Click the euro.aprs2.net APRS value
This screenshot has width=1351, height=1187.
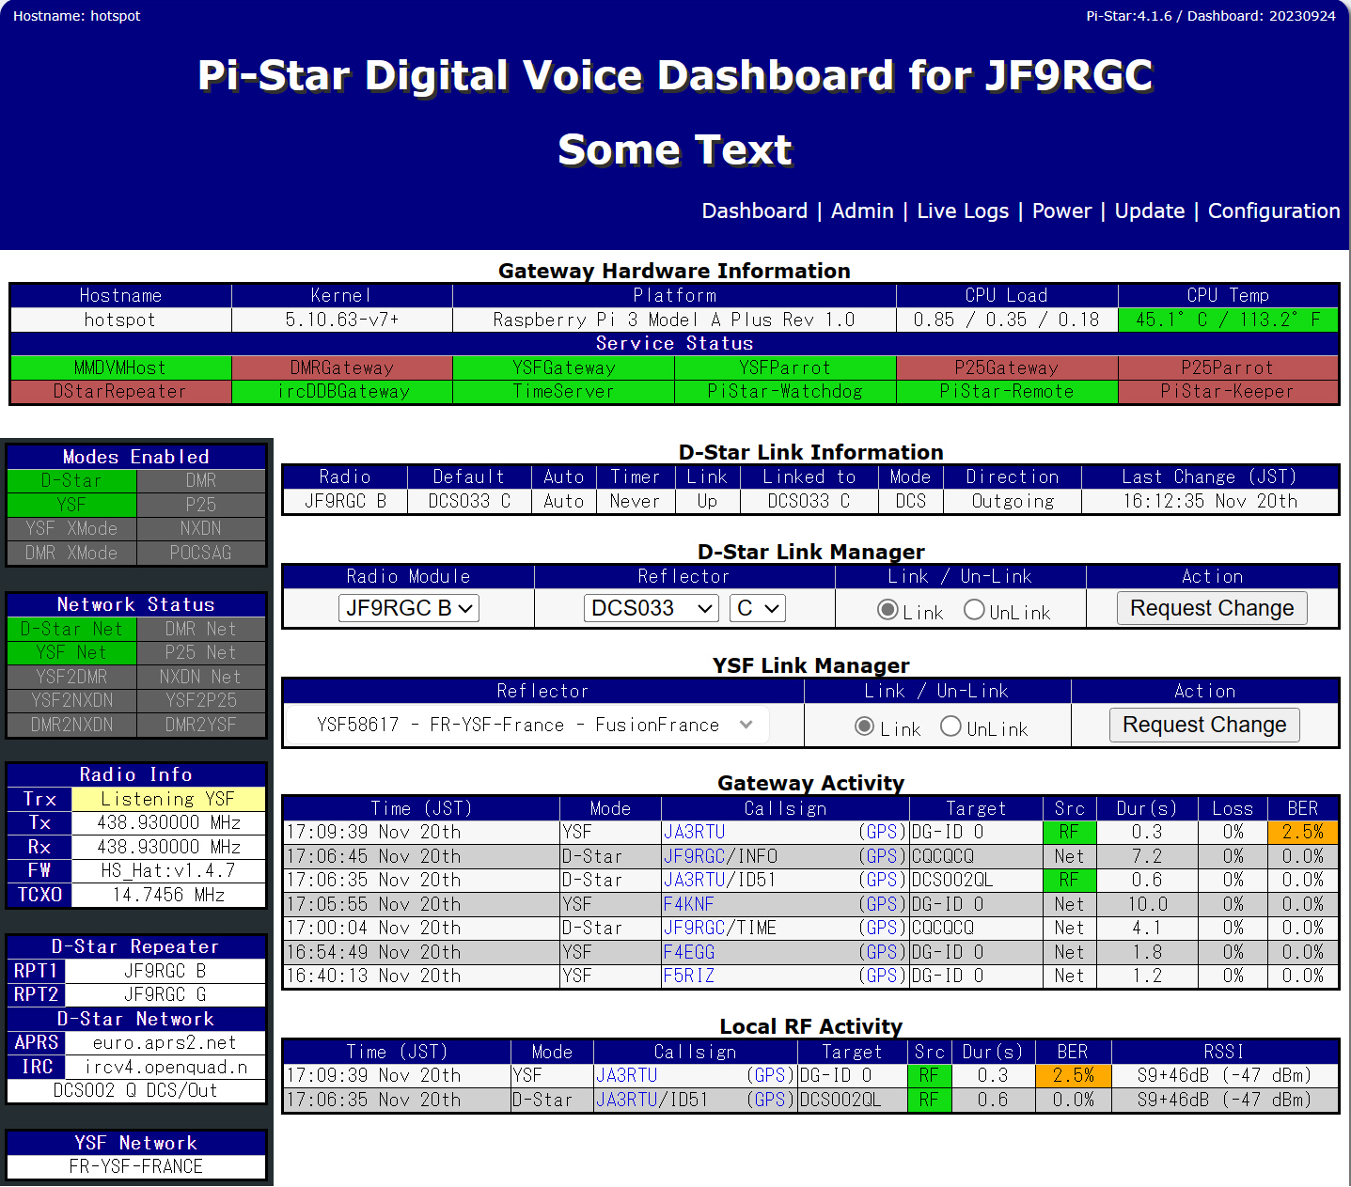coord(165,1042)
